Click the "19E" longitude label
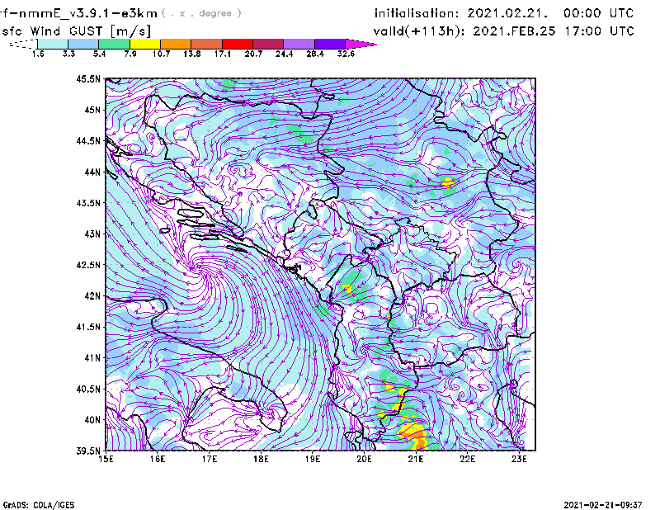 tap(313, 459)
